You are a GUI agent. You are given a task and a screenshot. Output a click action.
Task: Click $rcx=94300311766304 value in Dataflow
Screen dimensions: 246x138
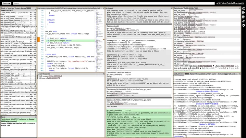[x=183, y=17]
